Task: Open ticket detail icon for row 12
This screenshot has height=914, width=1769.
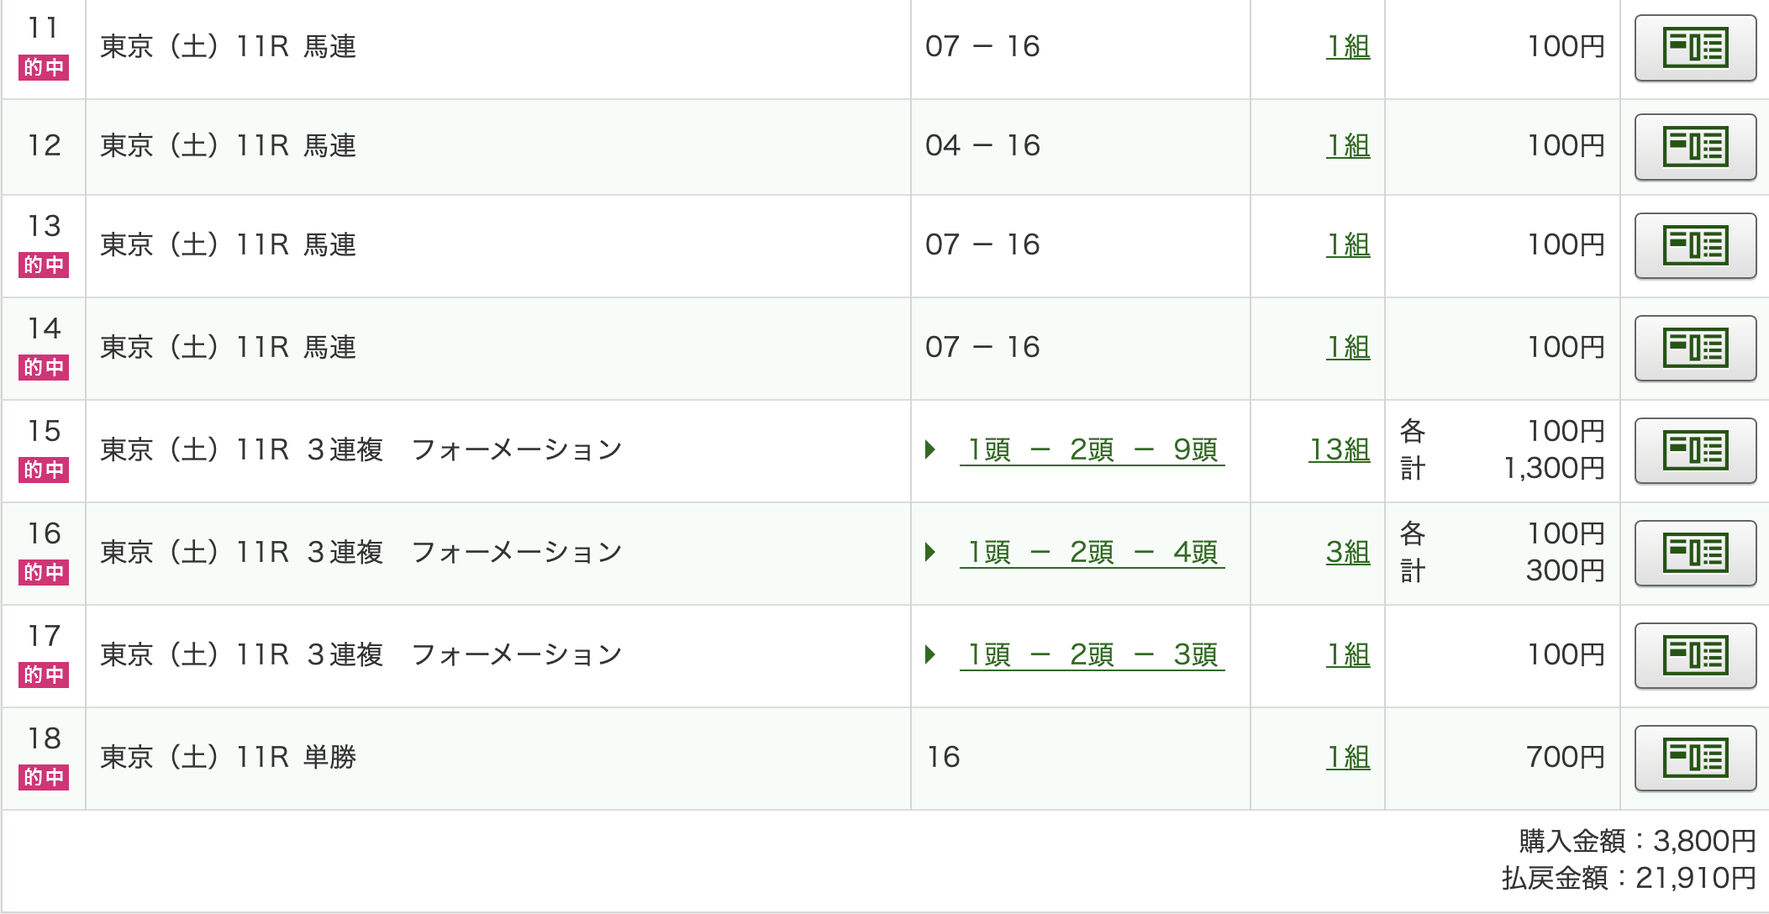Action: pos(1694,147)
